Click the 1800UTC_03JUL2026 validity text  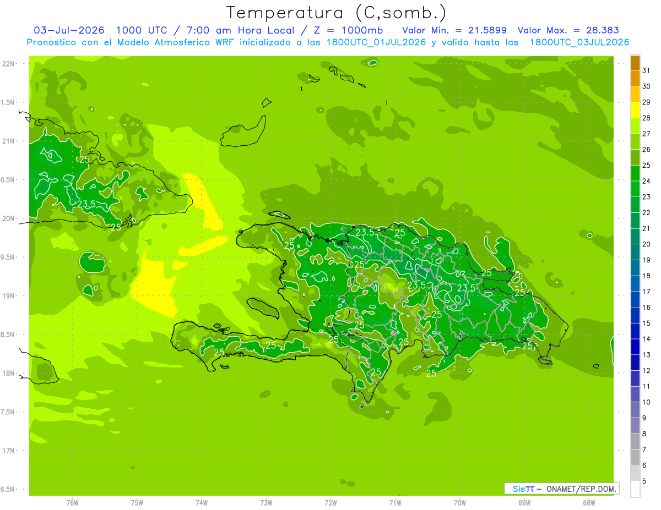click(579, 42)
